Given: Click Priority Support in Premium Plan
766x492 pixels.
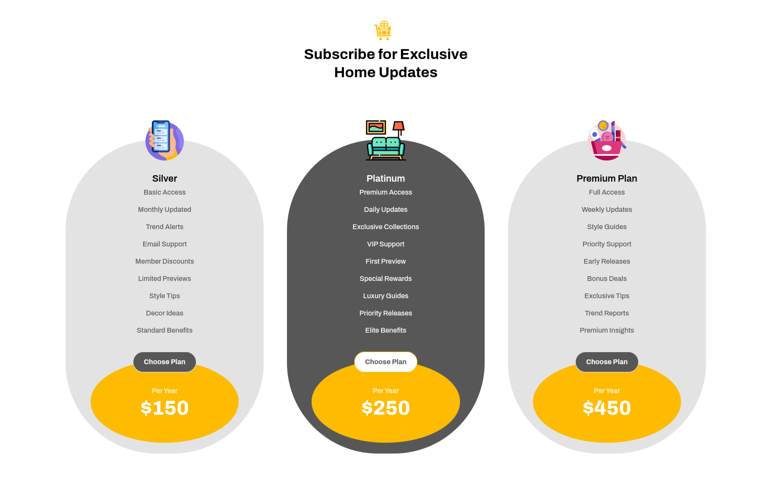Looking at the screenshot, I should click(606, 244).
